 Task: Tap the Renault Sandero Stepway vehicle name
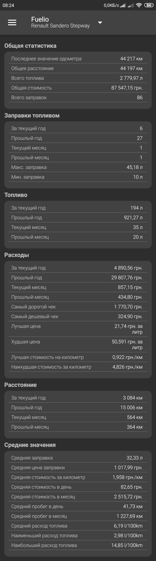[x=60, y=26]
